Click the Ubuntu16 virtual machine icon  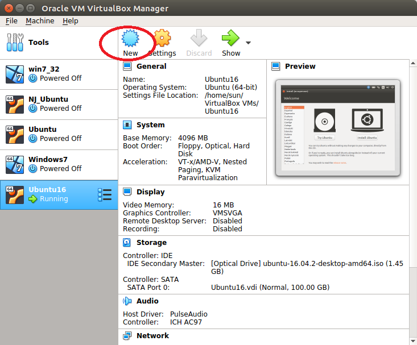15,195
